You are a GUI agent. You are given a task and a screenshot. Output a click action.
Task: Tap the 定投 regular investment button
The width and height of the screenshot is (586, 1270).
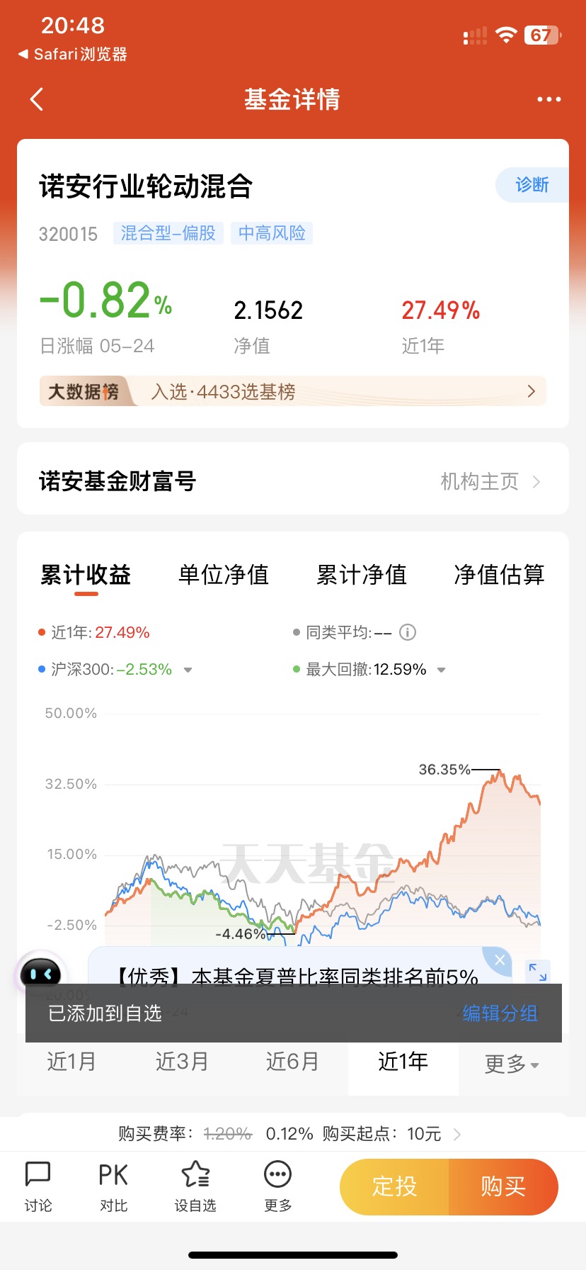pos(394,1186)
